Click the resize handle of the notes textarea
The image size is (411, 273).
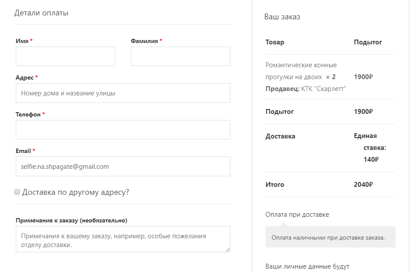click(228, 250)
